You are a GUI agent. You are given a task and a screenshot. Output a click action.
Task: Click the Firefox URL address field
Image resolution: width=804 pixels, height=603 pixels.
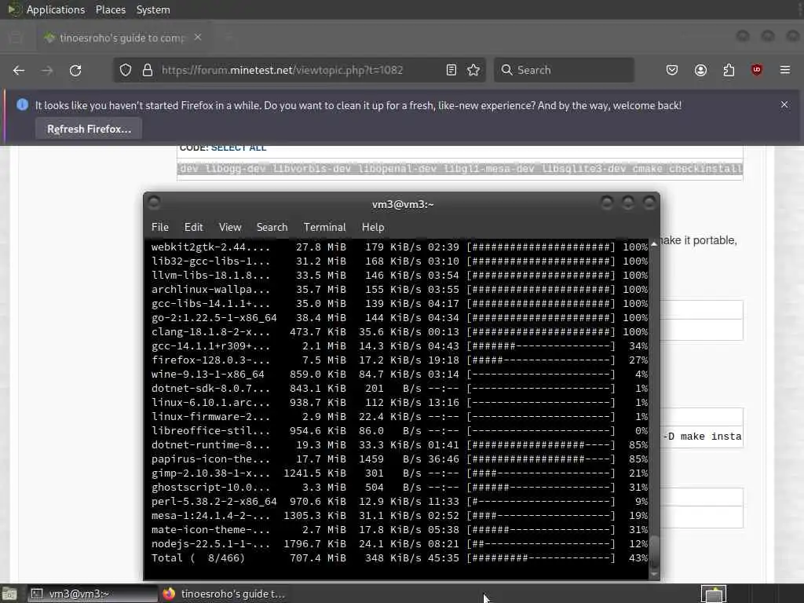pyautogui.click(x=282, y=70)
